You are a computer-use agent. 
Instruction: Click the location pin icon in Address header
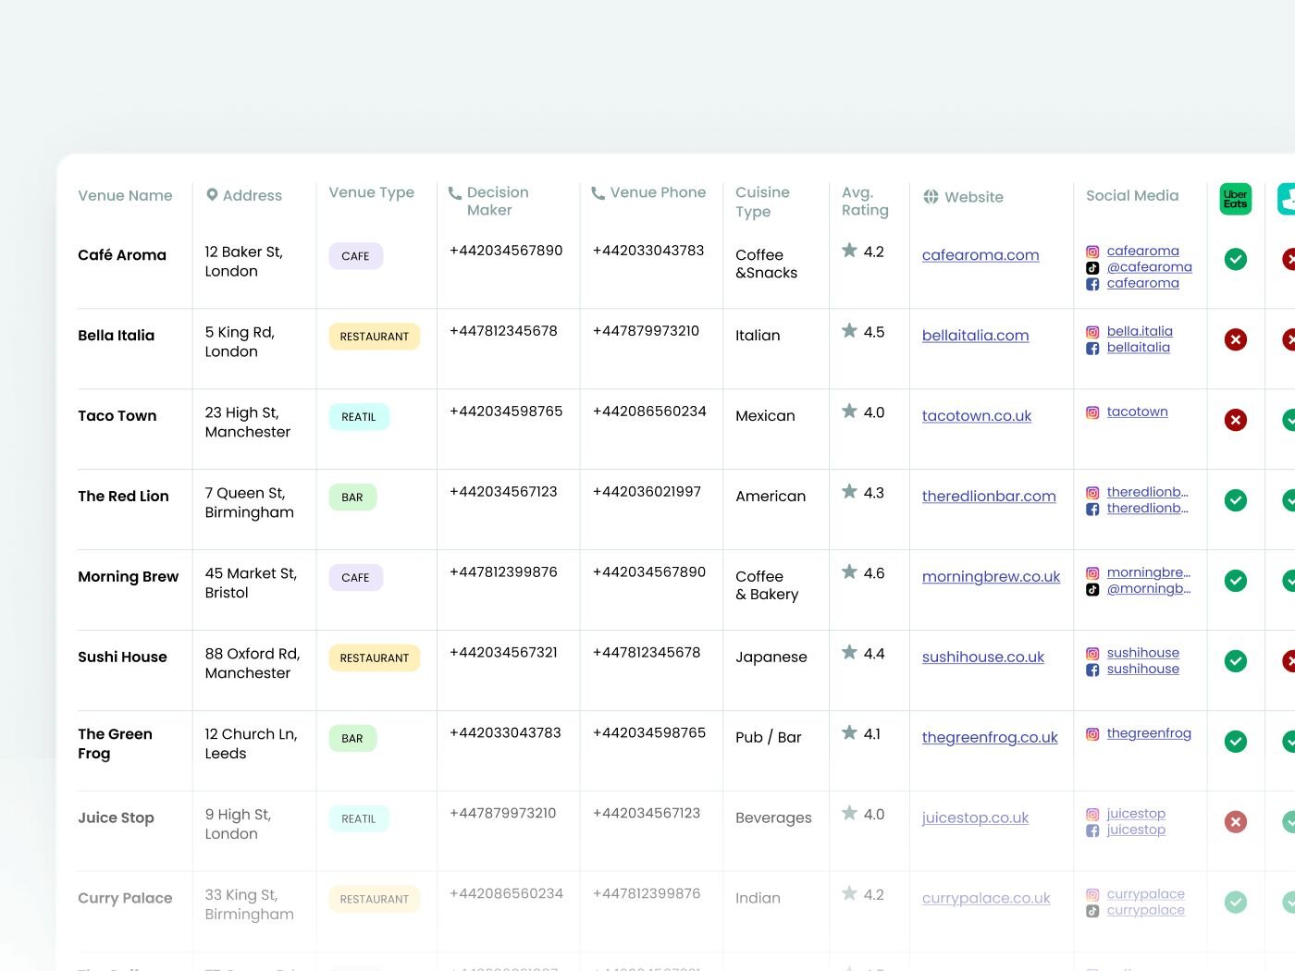point(211,194)
